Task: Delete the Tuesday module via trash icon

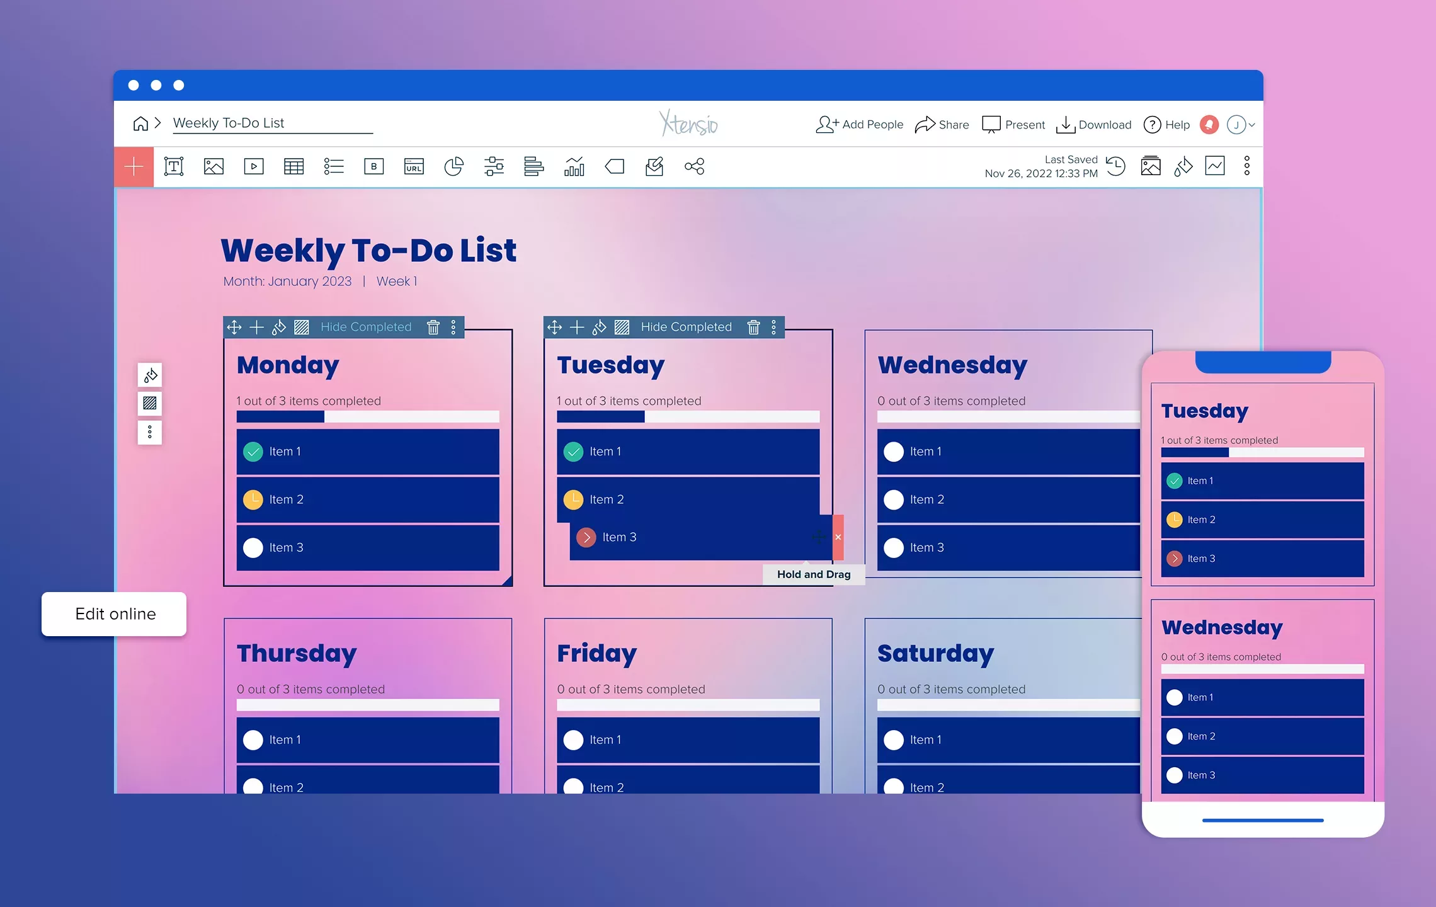Action: click(x=754, y=327)
